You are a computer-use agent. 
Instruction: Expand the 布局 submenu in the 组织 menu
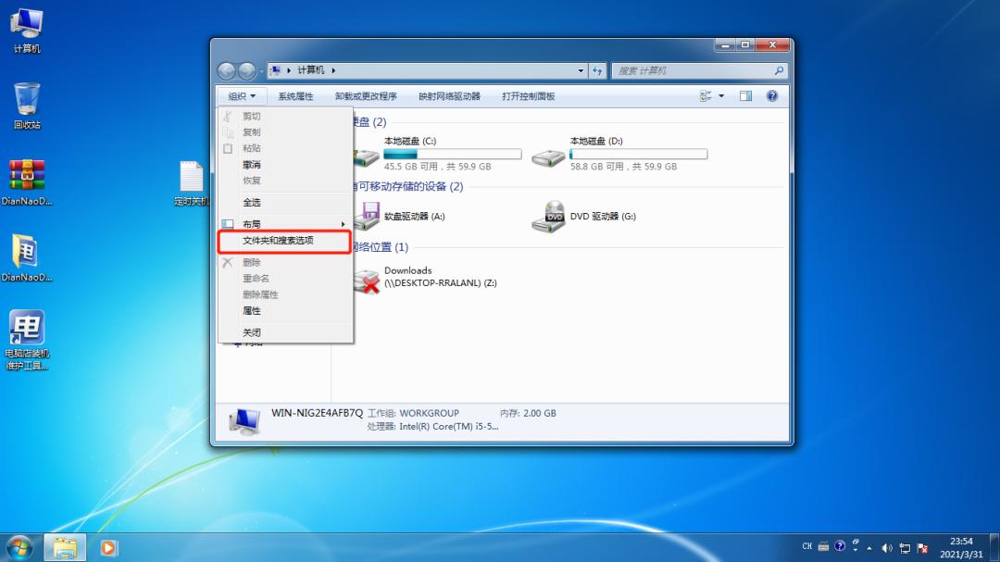pyautogui.click(x=250, y=223)
